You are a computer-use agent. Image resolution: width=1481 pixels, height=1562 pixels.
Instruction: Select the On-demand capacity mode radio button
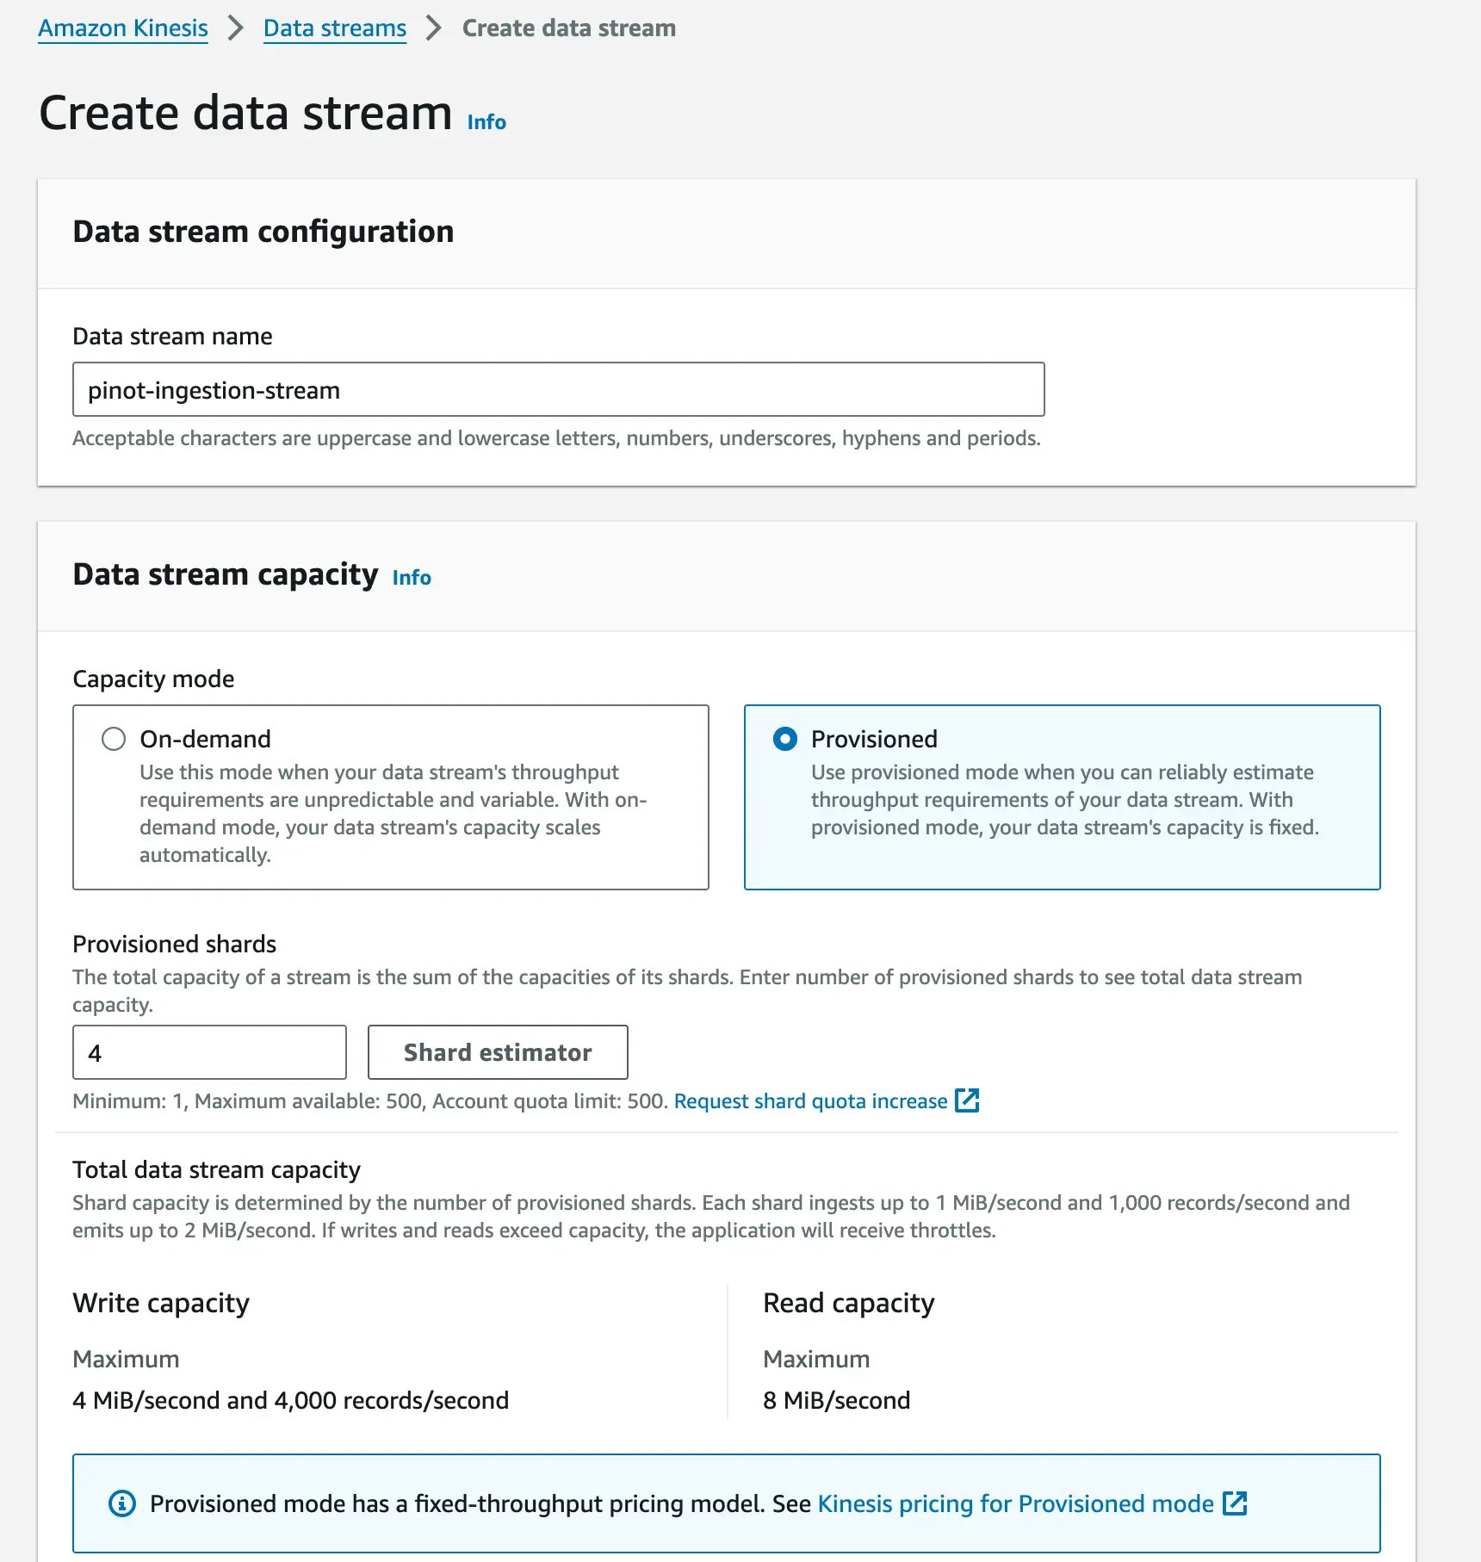click(114, 739)
